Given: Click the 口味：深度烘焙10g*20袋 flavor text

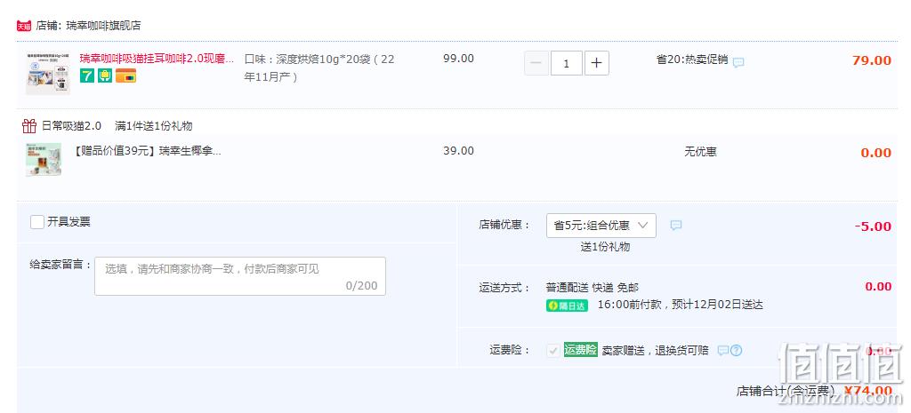Looking at the screenshot, I should [318, 68].
